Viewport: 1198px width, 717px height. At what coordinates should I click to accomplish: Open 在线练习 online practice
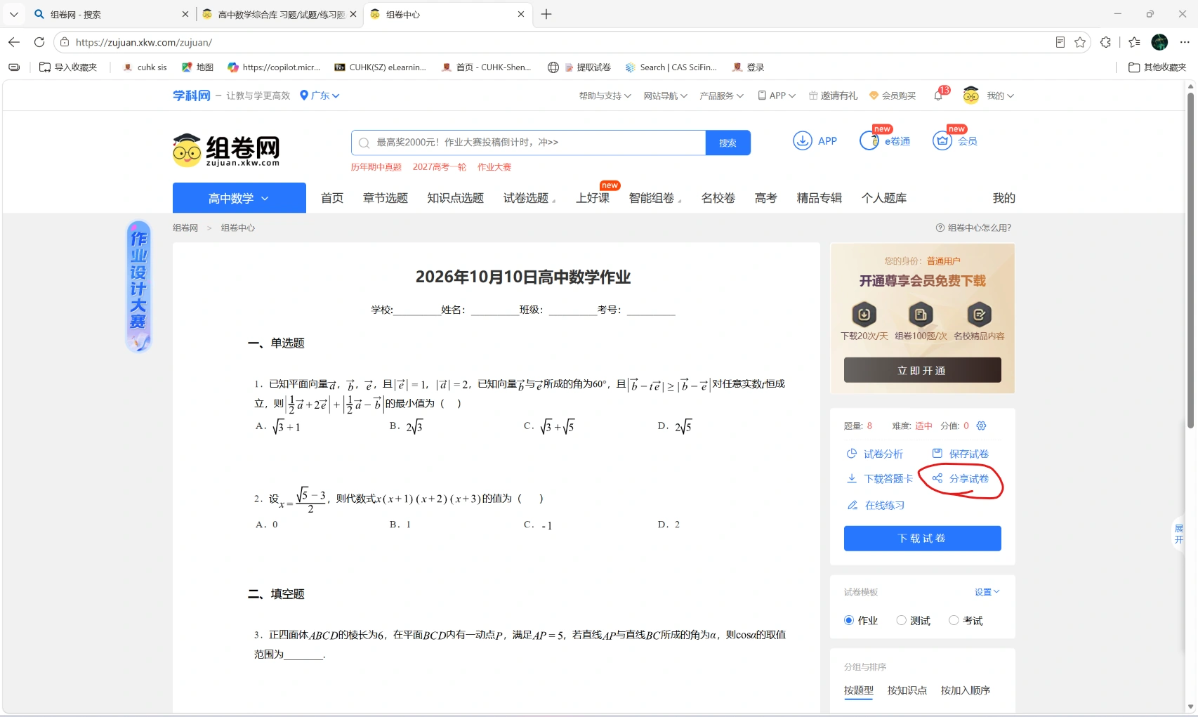point(876,506)
